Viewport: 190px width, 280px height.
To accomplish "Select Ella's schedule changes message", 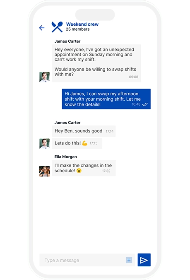I will coord(84,168).
